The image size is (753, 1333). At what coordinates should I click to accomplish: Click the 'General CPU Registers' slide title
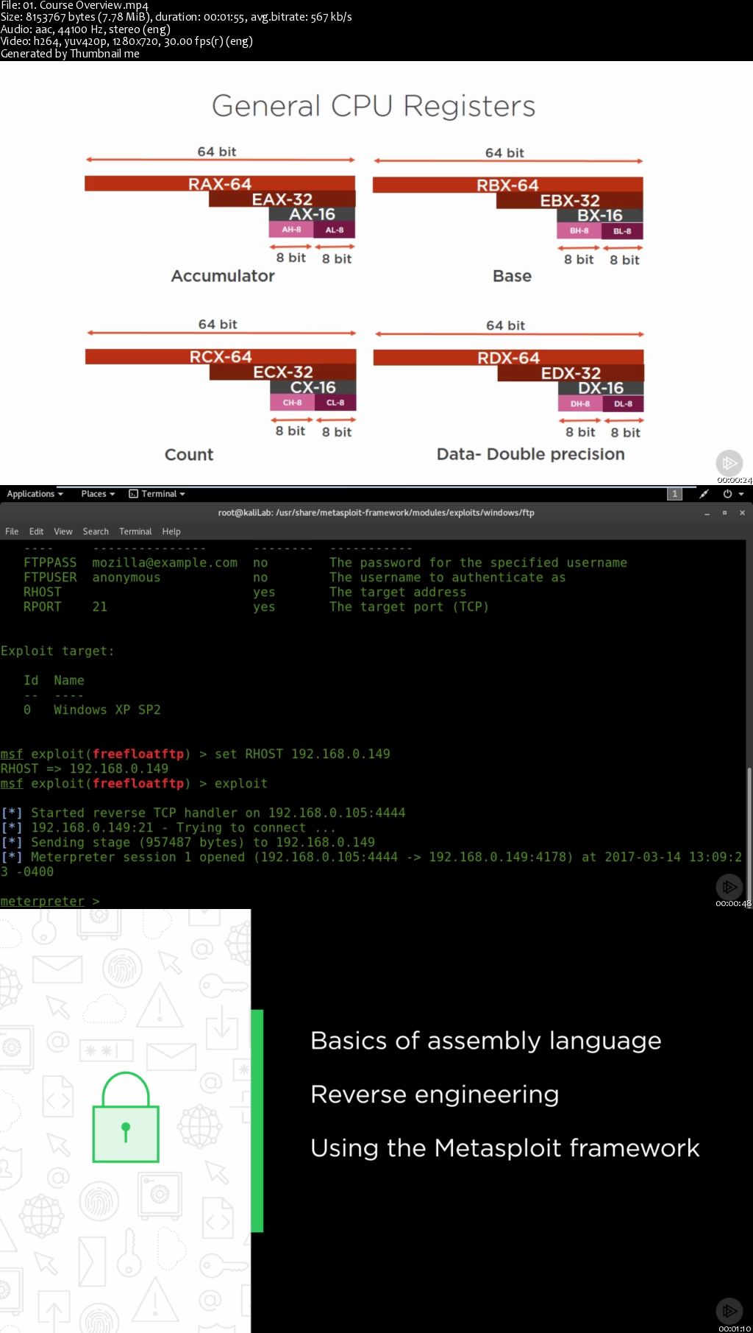[374, 106]
